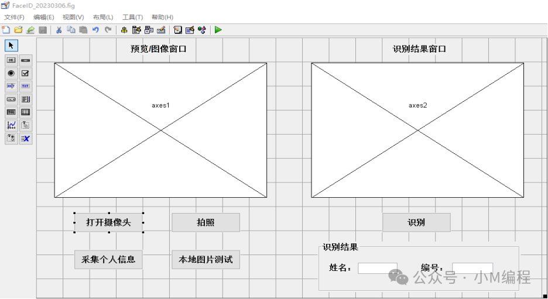The height and width of the screenshot is (299, 548).
Task: Pick the Table component tool
Action: pyautogui.click(x=26, y=112)
